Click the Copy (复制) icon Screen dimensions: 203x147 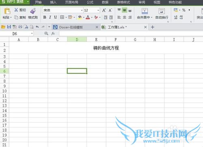16,17
